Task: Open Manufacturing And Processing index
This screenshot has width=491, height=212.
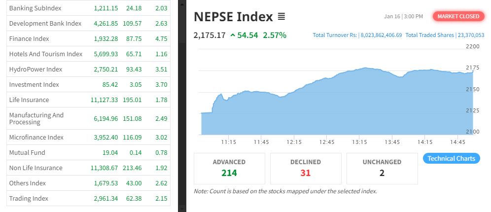Action: pyautogui.click(x=36, y=118)
